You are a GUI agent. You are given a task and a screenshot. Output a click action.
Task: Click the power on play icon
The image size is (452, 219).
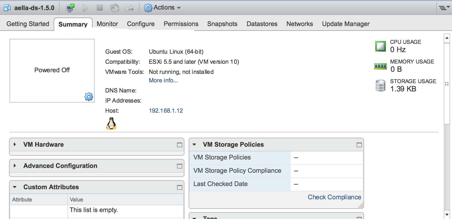point(85,8)
